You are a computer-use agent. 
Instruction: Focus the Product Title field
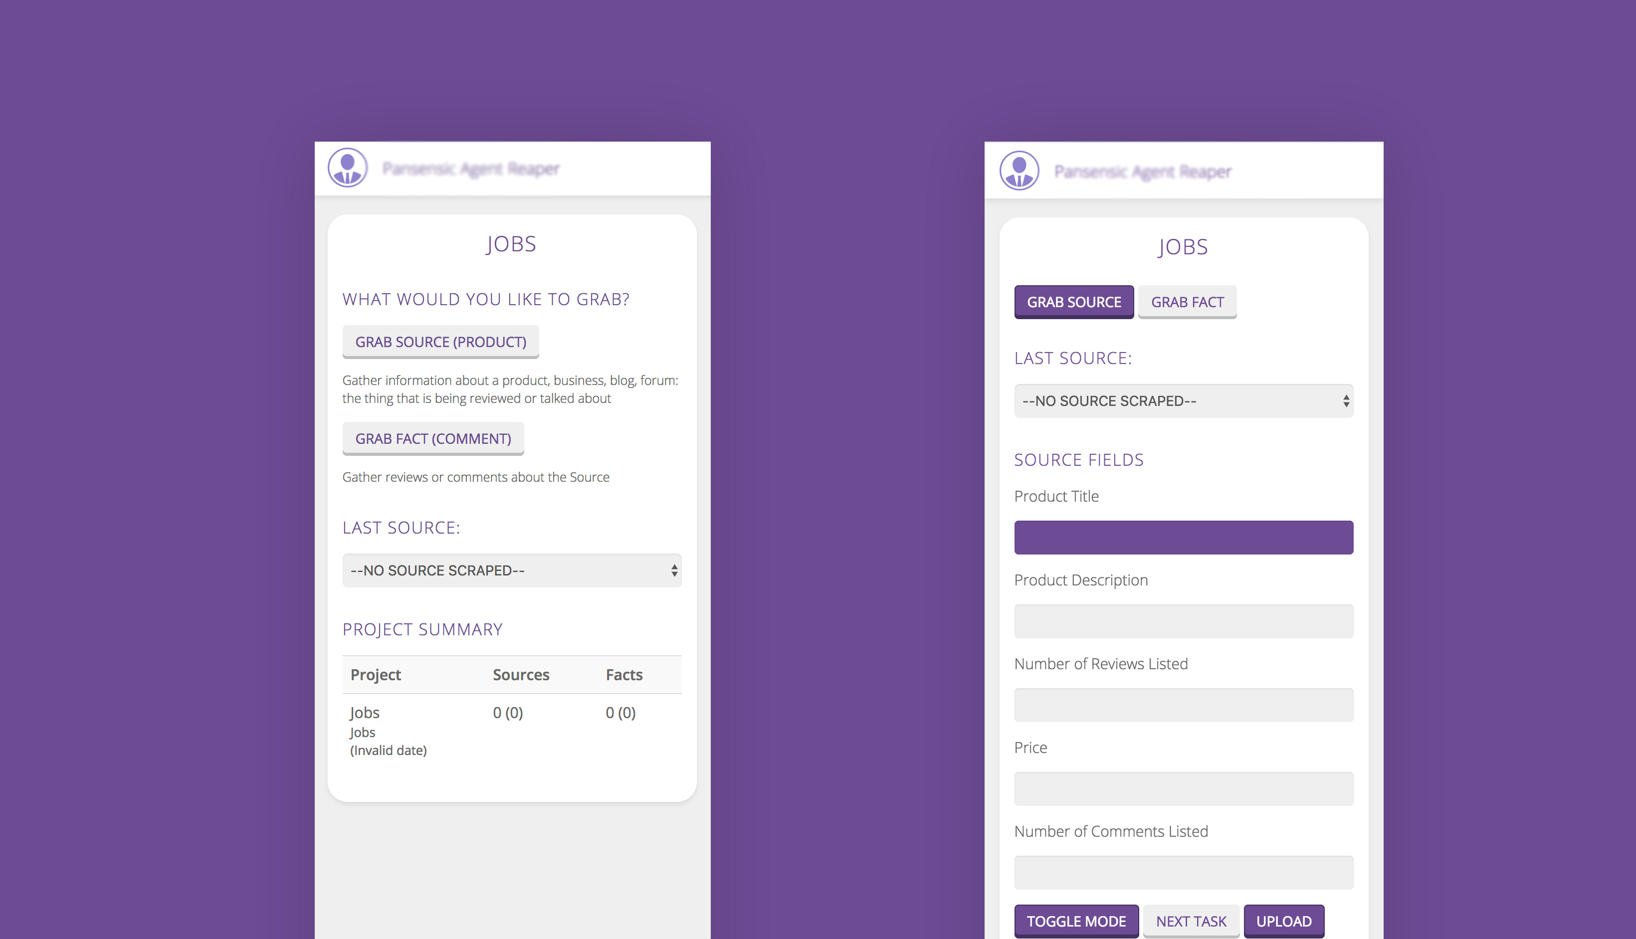(1183, 537)
